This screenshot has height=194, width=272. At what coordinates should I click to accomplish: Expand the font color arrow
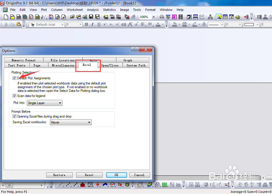(x=163, y=25)
